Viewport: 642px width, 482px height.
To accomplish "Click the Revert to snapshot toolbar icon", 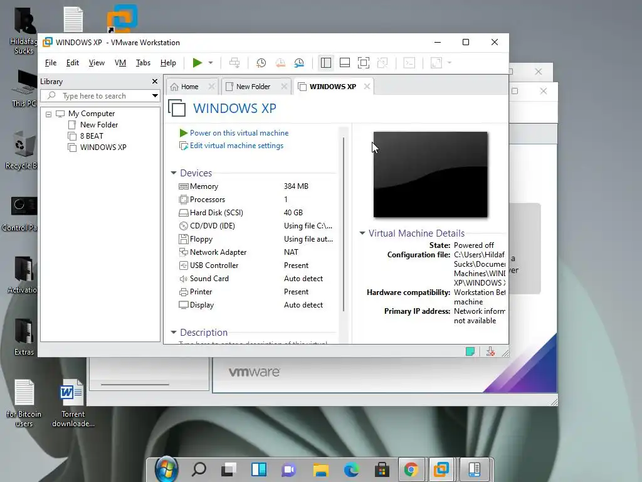I will point(280,63).
